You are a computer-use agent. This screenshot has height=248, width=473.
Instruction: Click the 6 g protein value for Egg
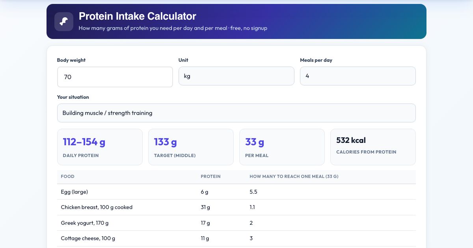(x=205, y=192)
